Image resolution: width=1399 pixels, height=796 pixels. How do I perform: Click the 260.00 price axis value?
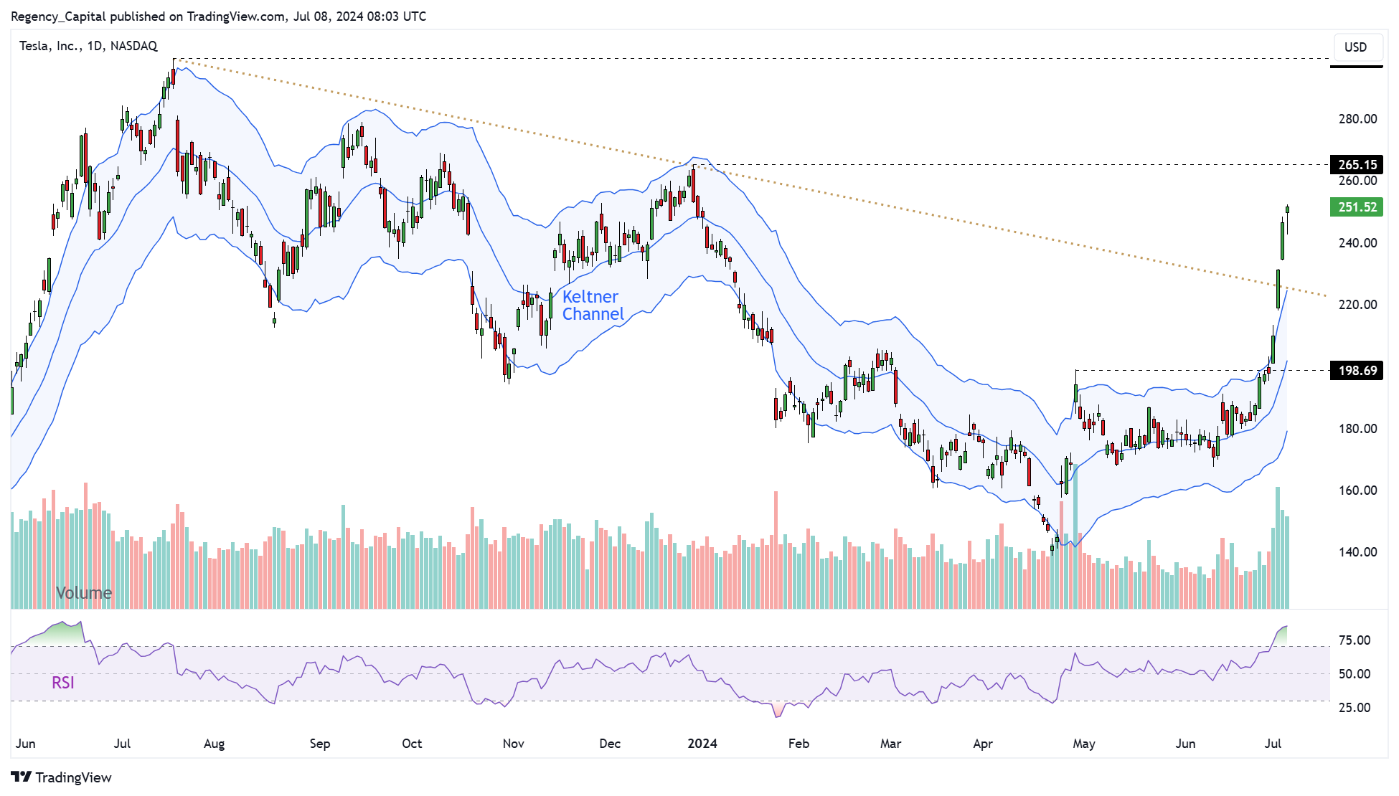click(1357, 181)
